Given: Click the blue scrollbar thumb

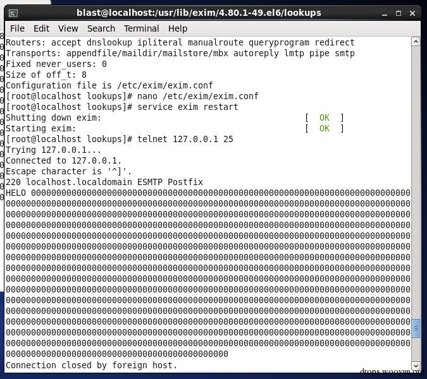Looking at the screenshot, I should (416, 328).
